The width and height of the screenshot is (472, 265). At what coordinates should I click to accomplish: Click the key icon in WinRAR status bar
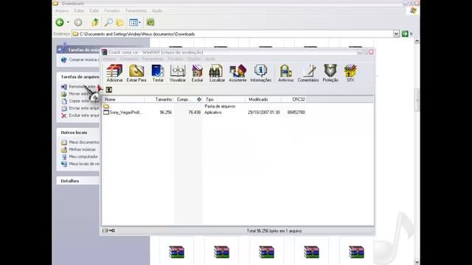[112, 230]
